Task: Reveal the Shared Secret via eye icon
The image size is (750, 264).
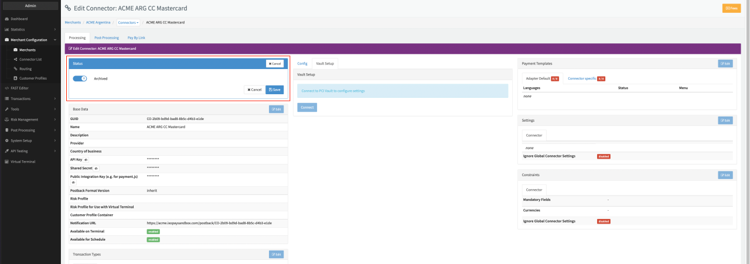Action: (96, 168)
